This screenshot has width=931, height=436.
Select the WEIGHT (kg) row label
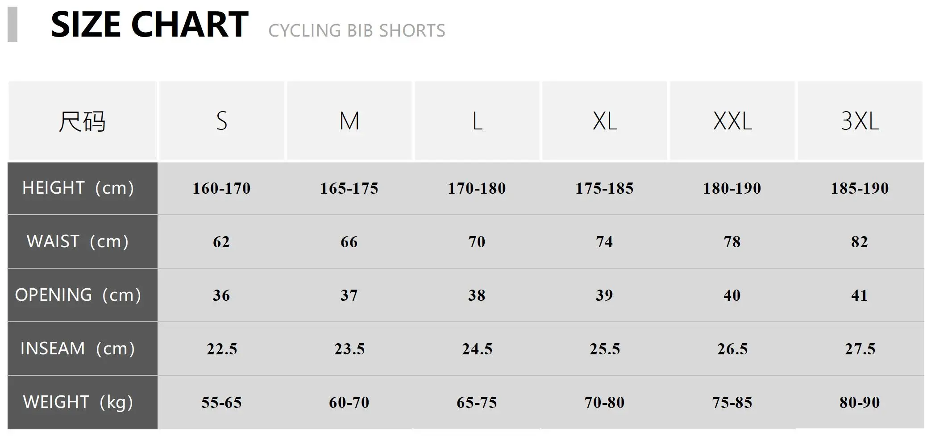coord(78,402)
